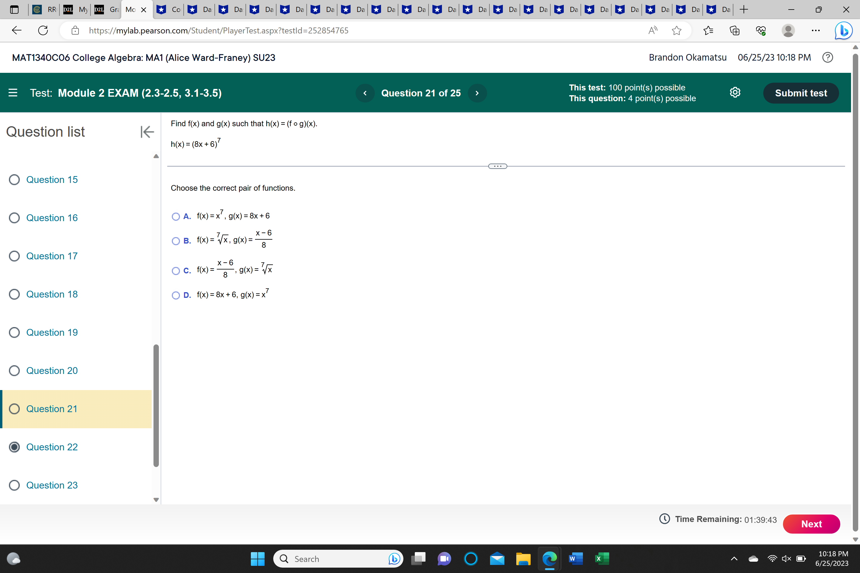Open the test settings gear icon
Image resolution: width=860 pixels, height=573 pixels.
point(735,93)
